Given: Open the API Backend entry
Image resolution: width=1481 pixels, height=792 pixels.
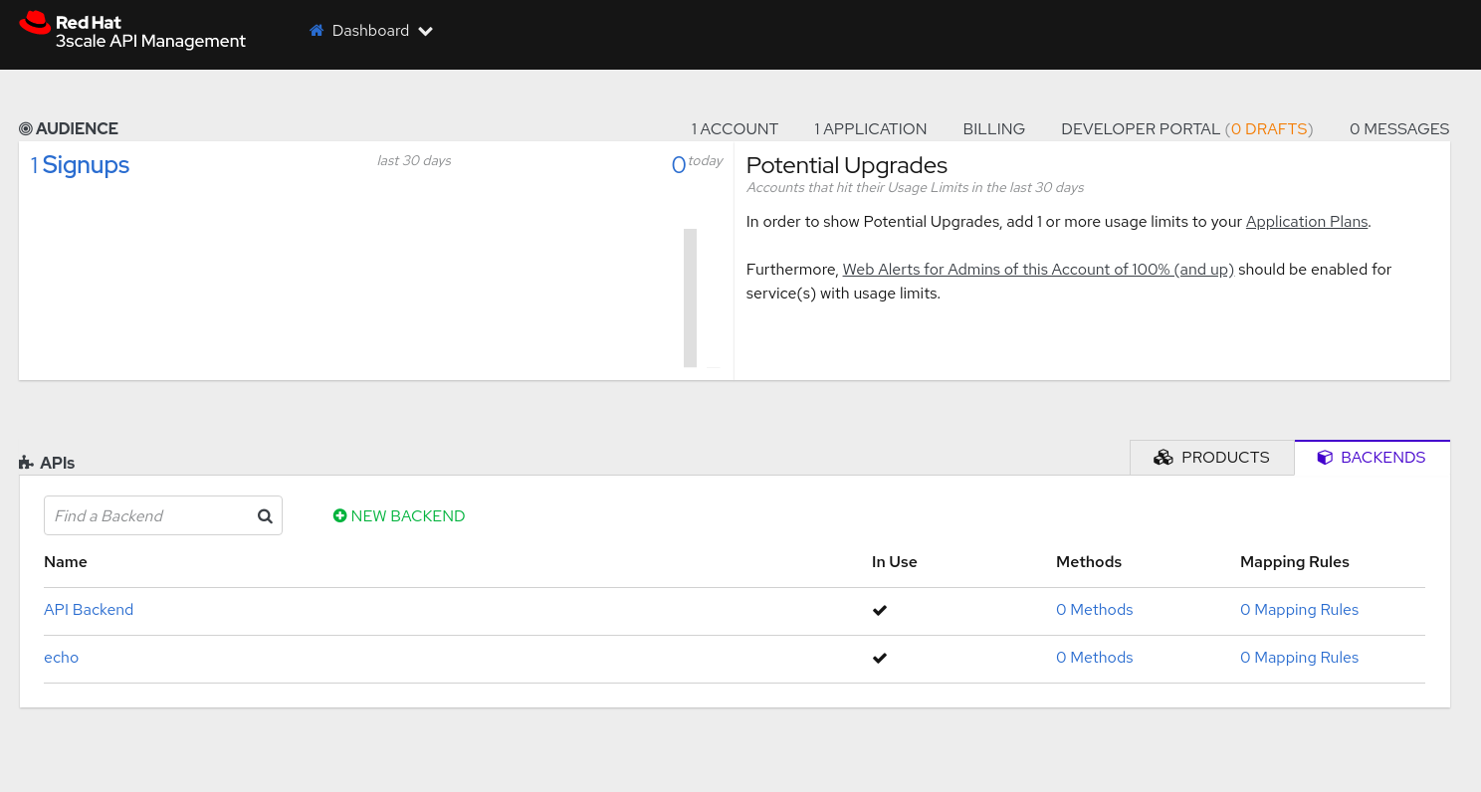Looking at the screenshot, I should click(89, 610).
